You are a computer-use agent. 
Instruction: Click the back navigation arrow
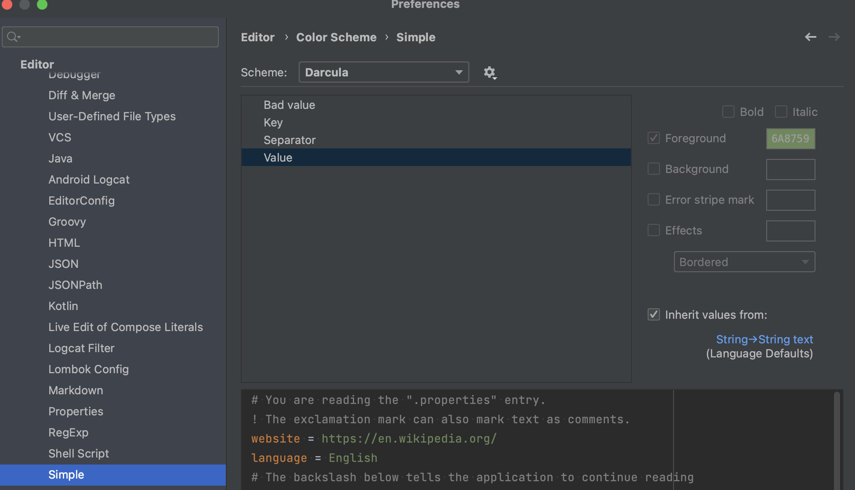pos(810,37)
